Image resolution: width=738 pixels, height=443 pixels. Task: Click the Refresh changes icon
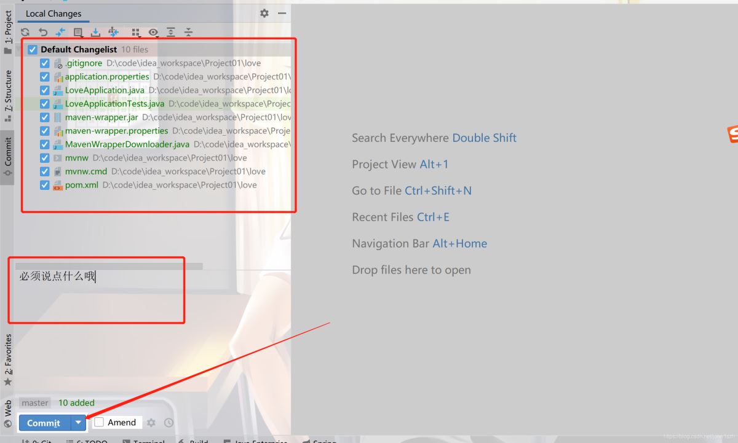(x=25, y=32)
